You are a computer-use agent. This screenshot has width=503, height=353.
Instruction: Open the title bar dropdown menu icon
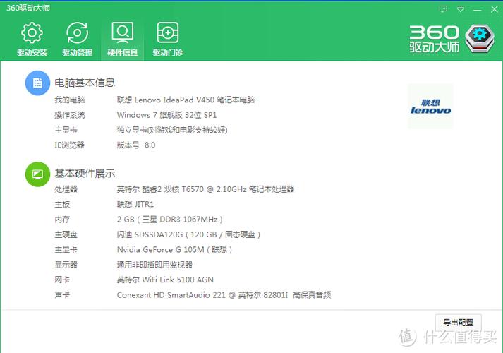click(x=461, y=9)
